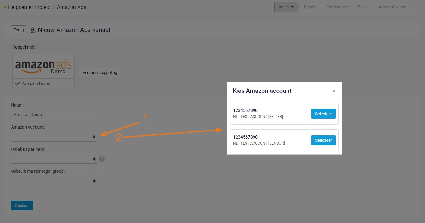The width and height of the screenshot is (425, 223).
Task: Open the Uniek ID per item dropdown
Action: tap(54, 159)
